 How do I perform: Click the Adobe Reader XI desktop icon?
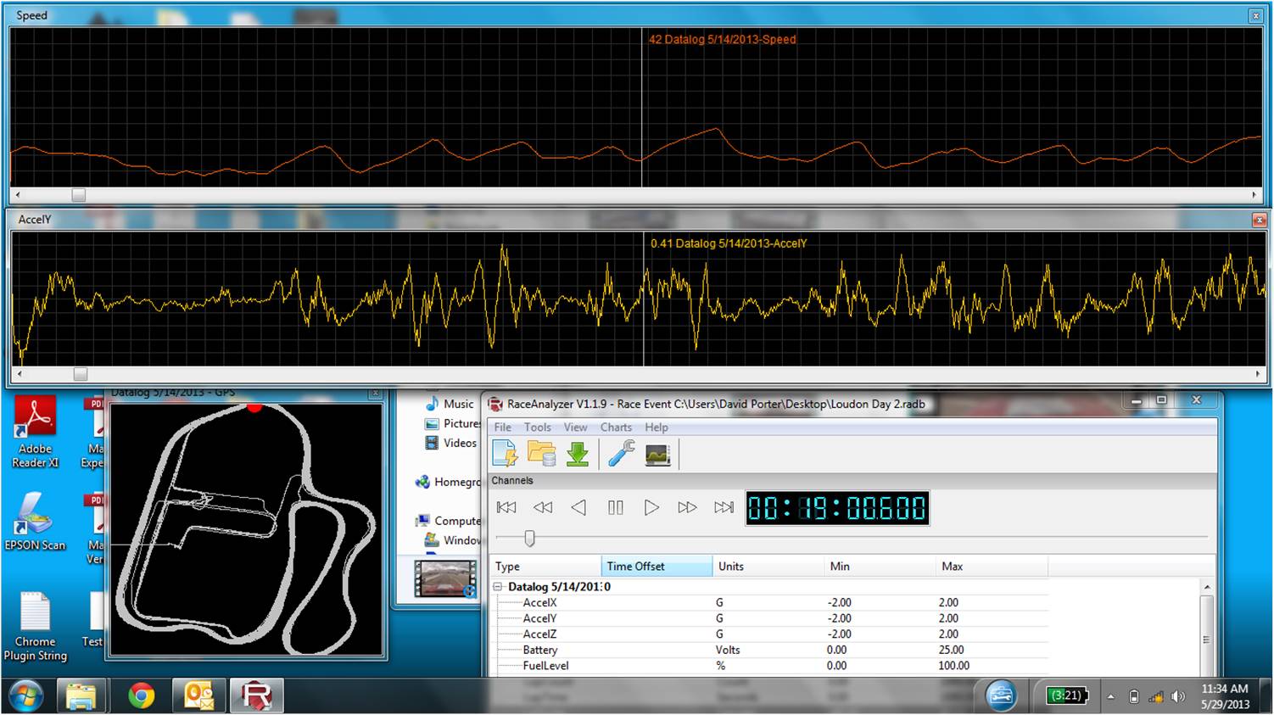(x=35, y=432)
